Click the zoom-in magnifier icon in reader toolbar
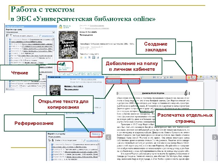 (212, 77)
